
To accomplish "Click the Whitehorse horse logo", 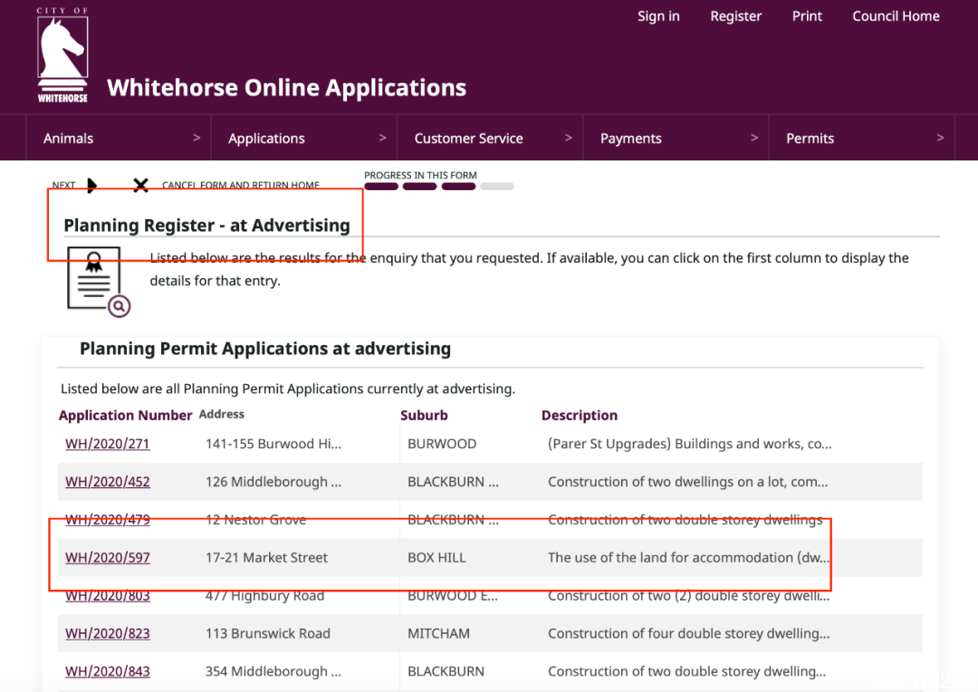I will tap(62, 55).
